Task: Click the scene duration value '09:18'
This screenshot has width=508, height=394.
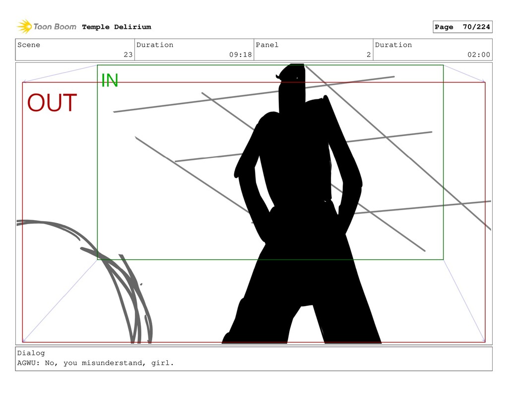Action: click(241, 55)
